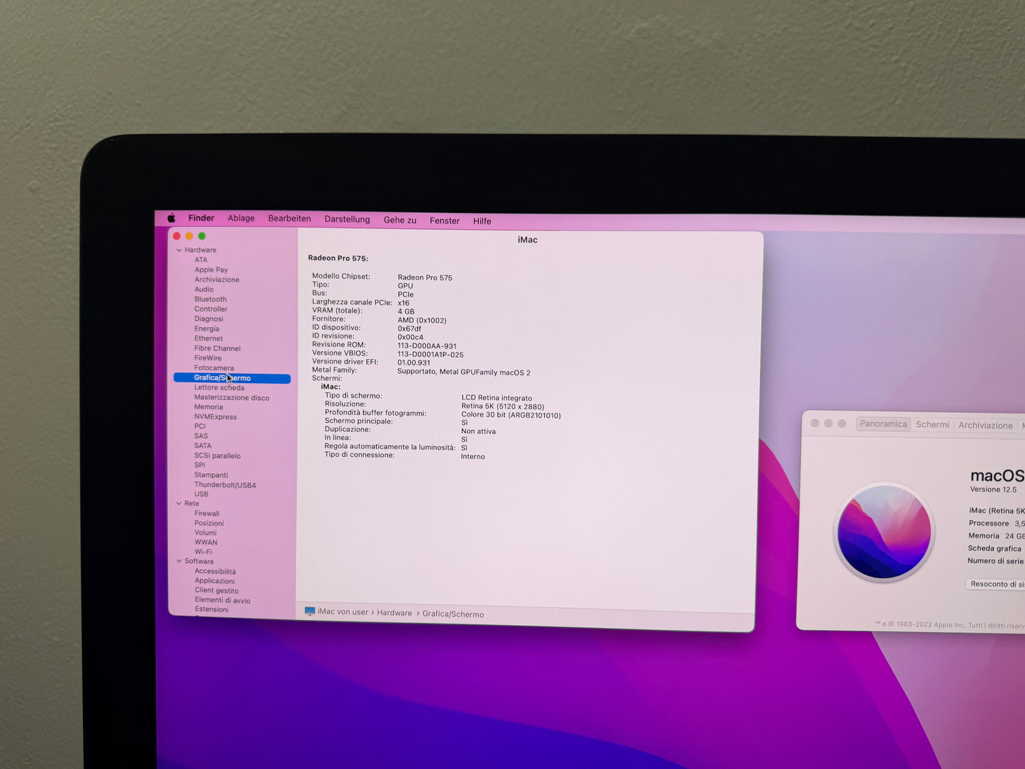Select Wi-Fi under Rete

(x=204, y=552)
